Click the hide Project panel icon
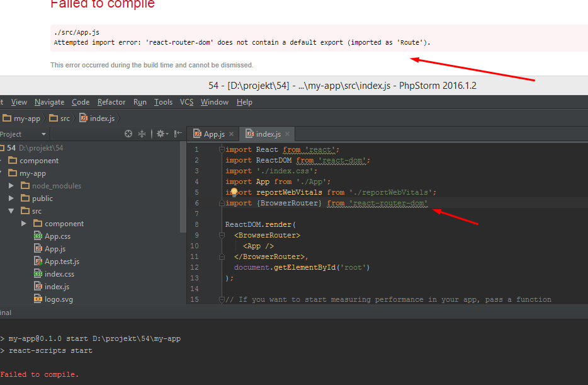 coord(178,134)
